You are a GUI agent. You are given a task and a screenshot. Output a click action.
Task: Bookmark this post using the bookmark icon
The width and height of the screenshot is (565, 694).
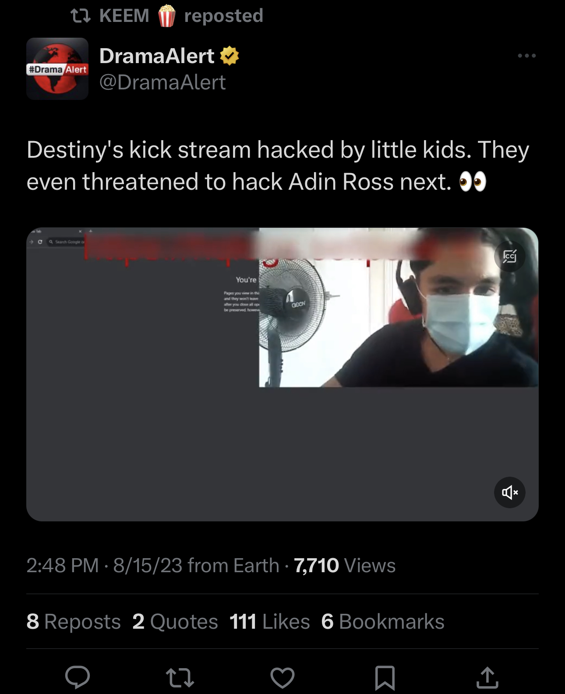tap(385, 677)
